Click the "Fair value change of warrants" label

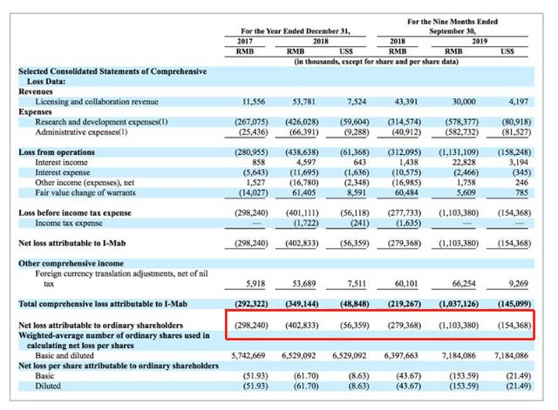[x=88, y=192]
